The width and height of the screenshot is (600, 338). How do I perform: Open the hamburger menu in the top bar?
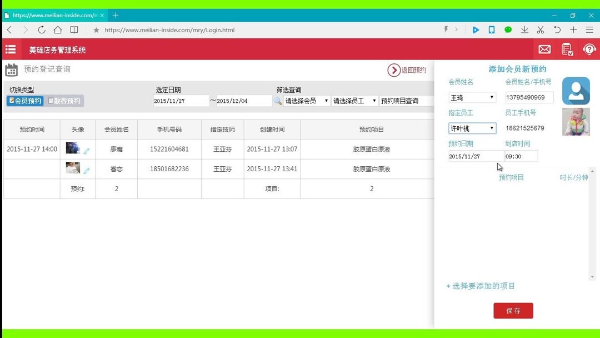tap(10, 49)
